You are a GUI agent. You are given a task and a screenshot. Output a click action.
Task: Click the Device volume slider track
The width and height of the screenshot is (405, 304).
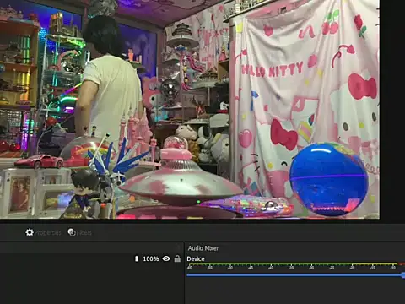[295, 274]
